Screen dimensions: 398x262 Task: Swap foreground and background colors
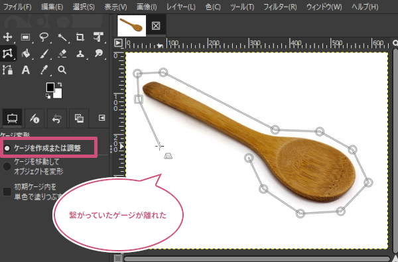tap(60, 85)
